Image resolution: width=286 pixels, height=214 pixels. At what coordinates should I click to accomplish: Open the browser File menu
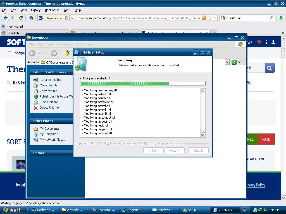point(4,10)
